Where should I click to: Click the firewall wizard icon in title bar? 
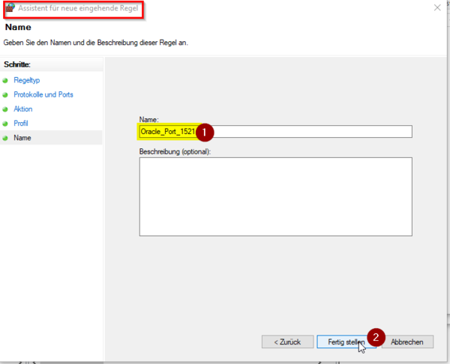pos(10,8)
